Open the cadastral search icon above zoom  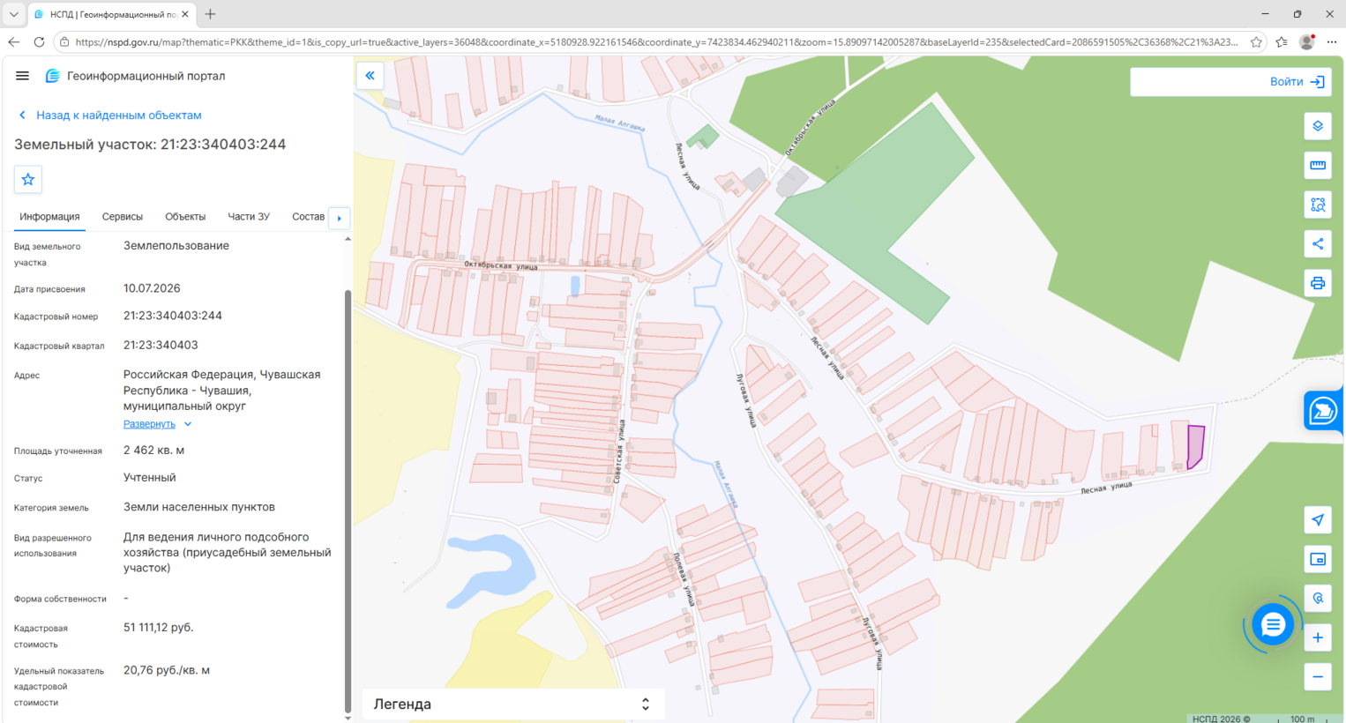(x=1318, y=599)
